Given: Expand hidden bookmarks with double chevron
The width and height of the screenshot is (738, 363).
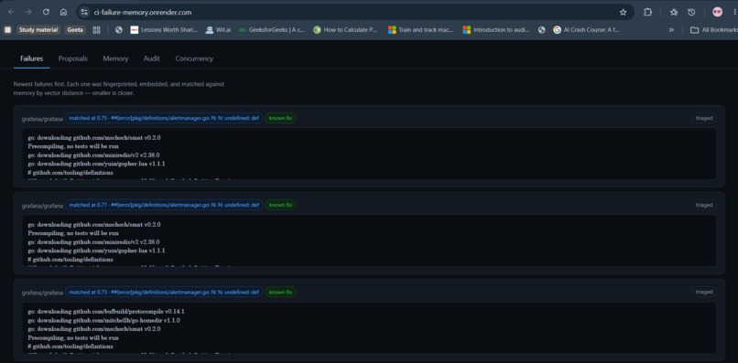Looking at the screenshot, I should 671,29.
